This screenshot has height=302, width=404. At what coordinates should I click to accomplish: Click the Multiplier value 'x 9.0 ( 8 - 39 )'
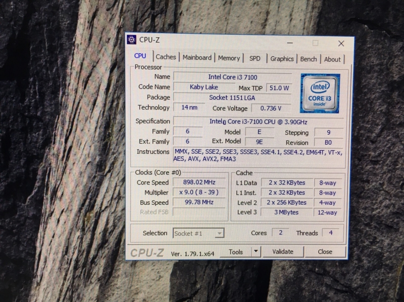click(x=199, y=192)
